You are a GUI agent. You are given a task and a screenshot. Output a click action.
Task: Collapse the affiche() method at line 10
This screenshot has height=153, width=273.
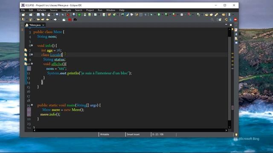32,64
